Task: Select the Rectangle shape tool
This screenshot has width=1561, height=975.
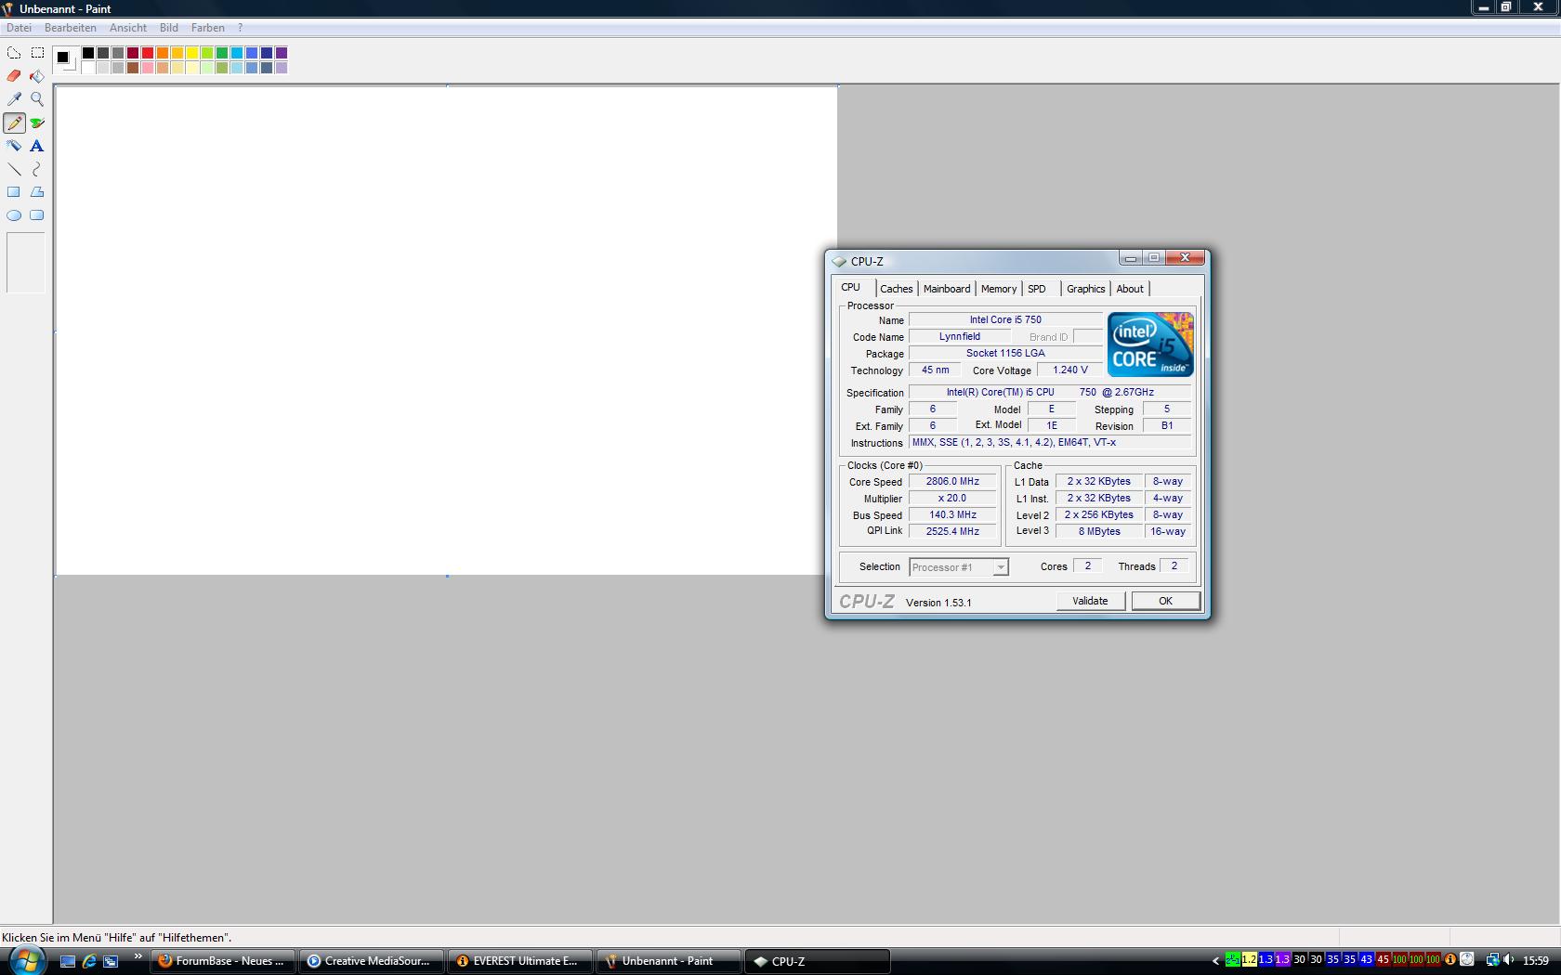Action: pyautogui.click(x=14, y=192)
